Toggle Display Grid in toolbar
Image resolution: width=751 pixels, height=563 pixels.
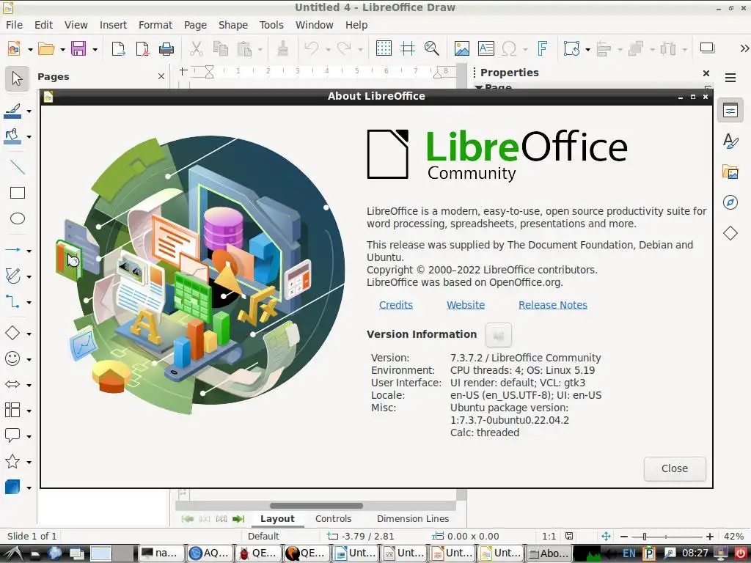click(384, 48)
